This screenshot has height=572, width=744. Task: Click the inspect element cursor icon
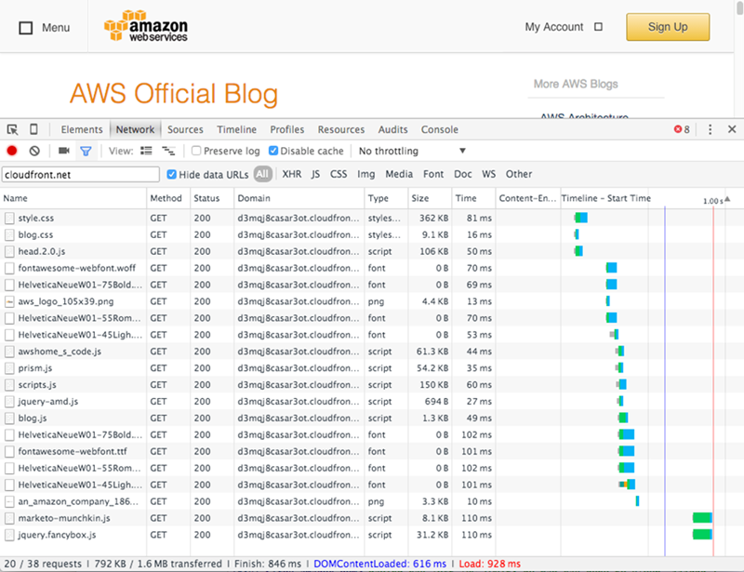(13, 130)
